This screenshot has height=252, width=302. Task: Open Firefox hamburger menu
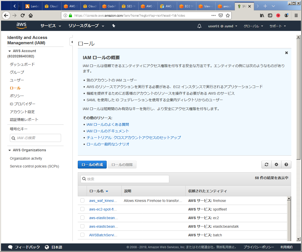[x=296, y=15]
